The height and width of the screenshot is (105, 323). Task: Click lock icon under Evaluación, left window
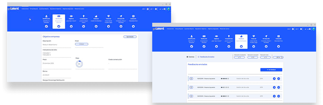(133, 26)
